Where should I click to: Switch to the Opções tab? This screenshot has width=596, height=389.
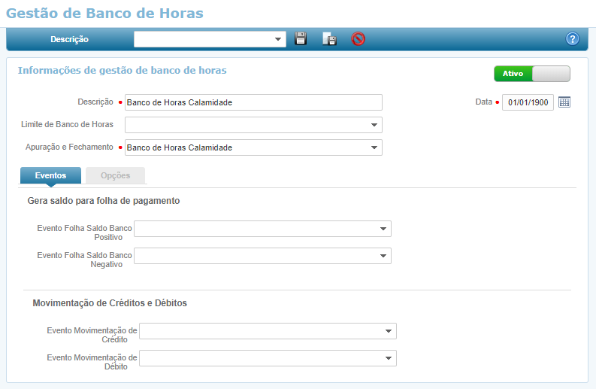(115, 175)
